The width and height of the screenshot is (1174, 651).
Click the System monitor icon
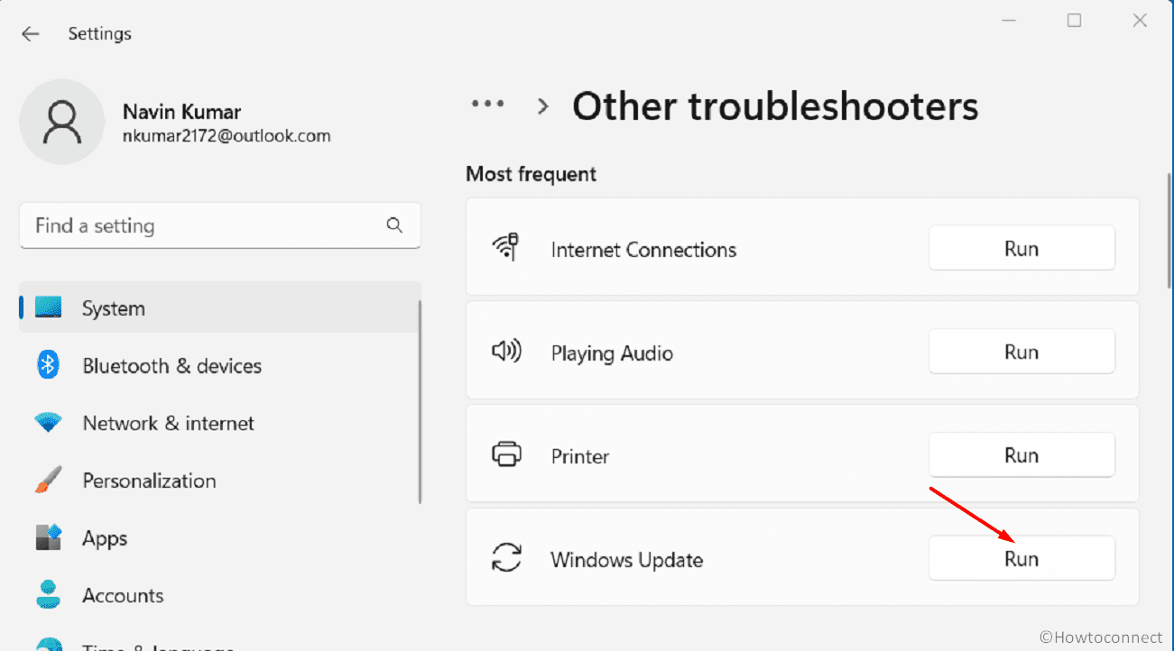[x=49, y=308]
